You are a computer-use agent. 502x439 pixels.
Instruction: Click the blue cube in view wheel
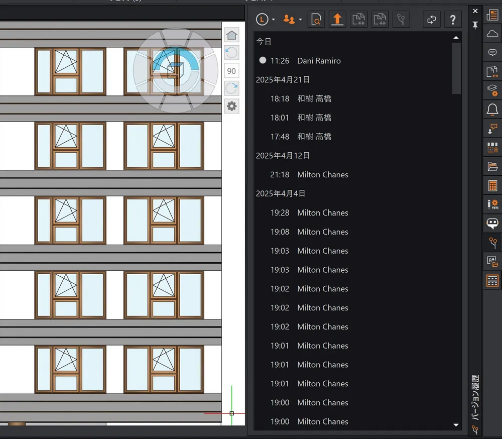(x=175, y=70)
